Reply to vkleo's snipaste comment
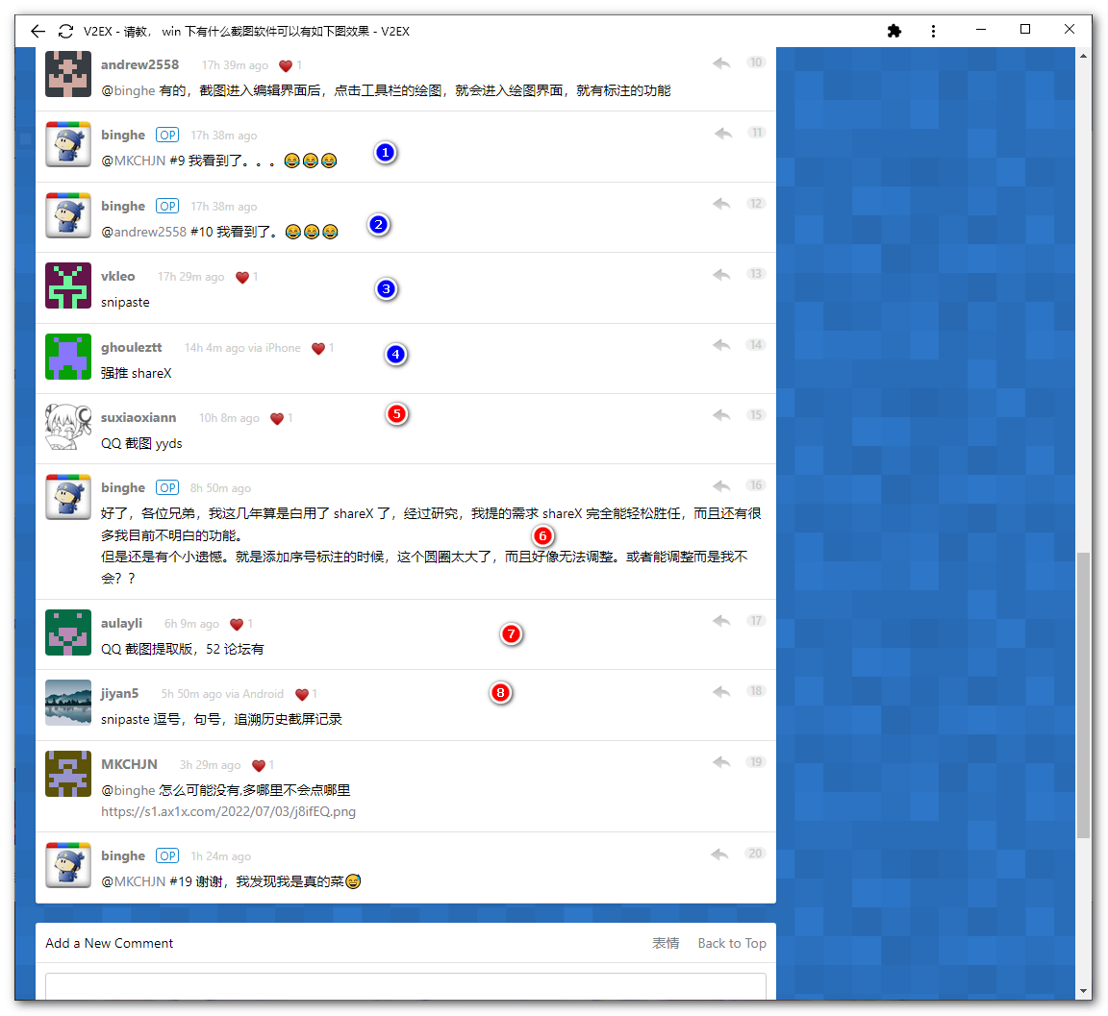The width and height of the screenshot is (1108, 1016). pyautogui.click(x=721, y=275)
